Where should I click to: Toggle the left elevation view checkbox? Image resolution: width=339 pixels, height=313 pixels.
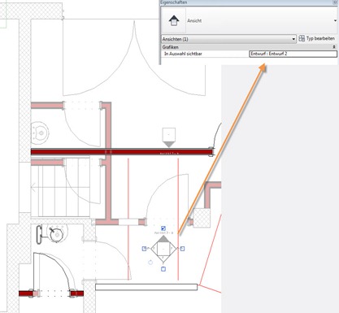145,249
